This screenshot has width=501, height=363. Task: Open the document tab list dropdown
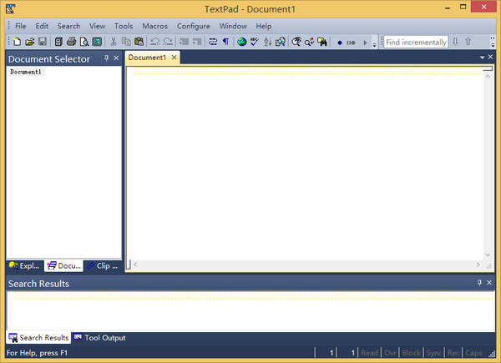(x=482, y=58)
